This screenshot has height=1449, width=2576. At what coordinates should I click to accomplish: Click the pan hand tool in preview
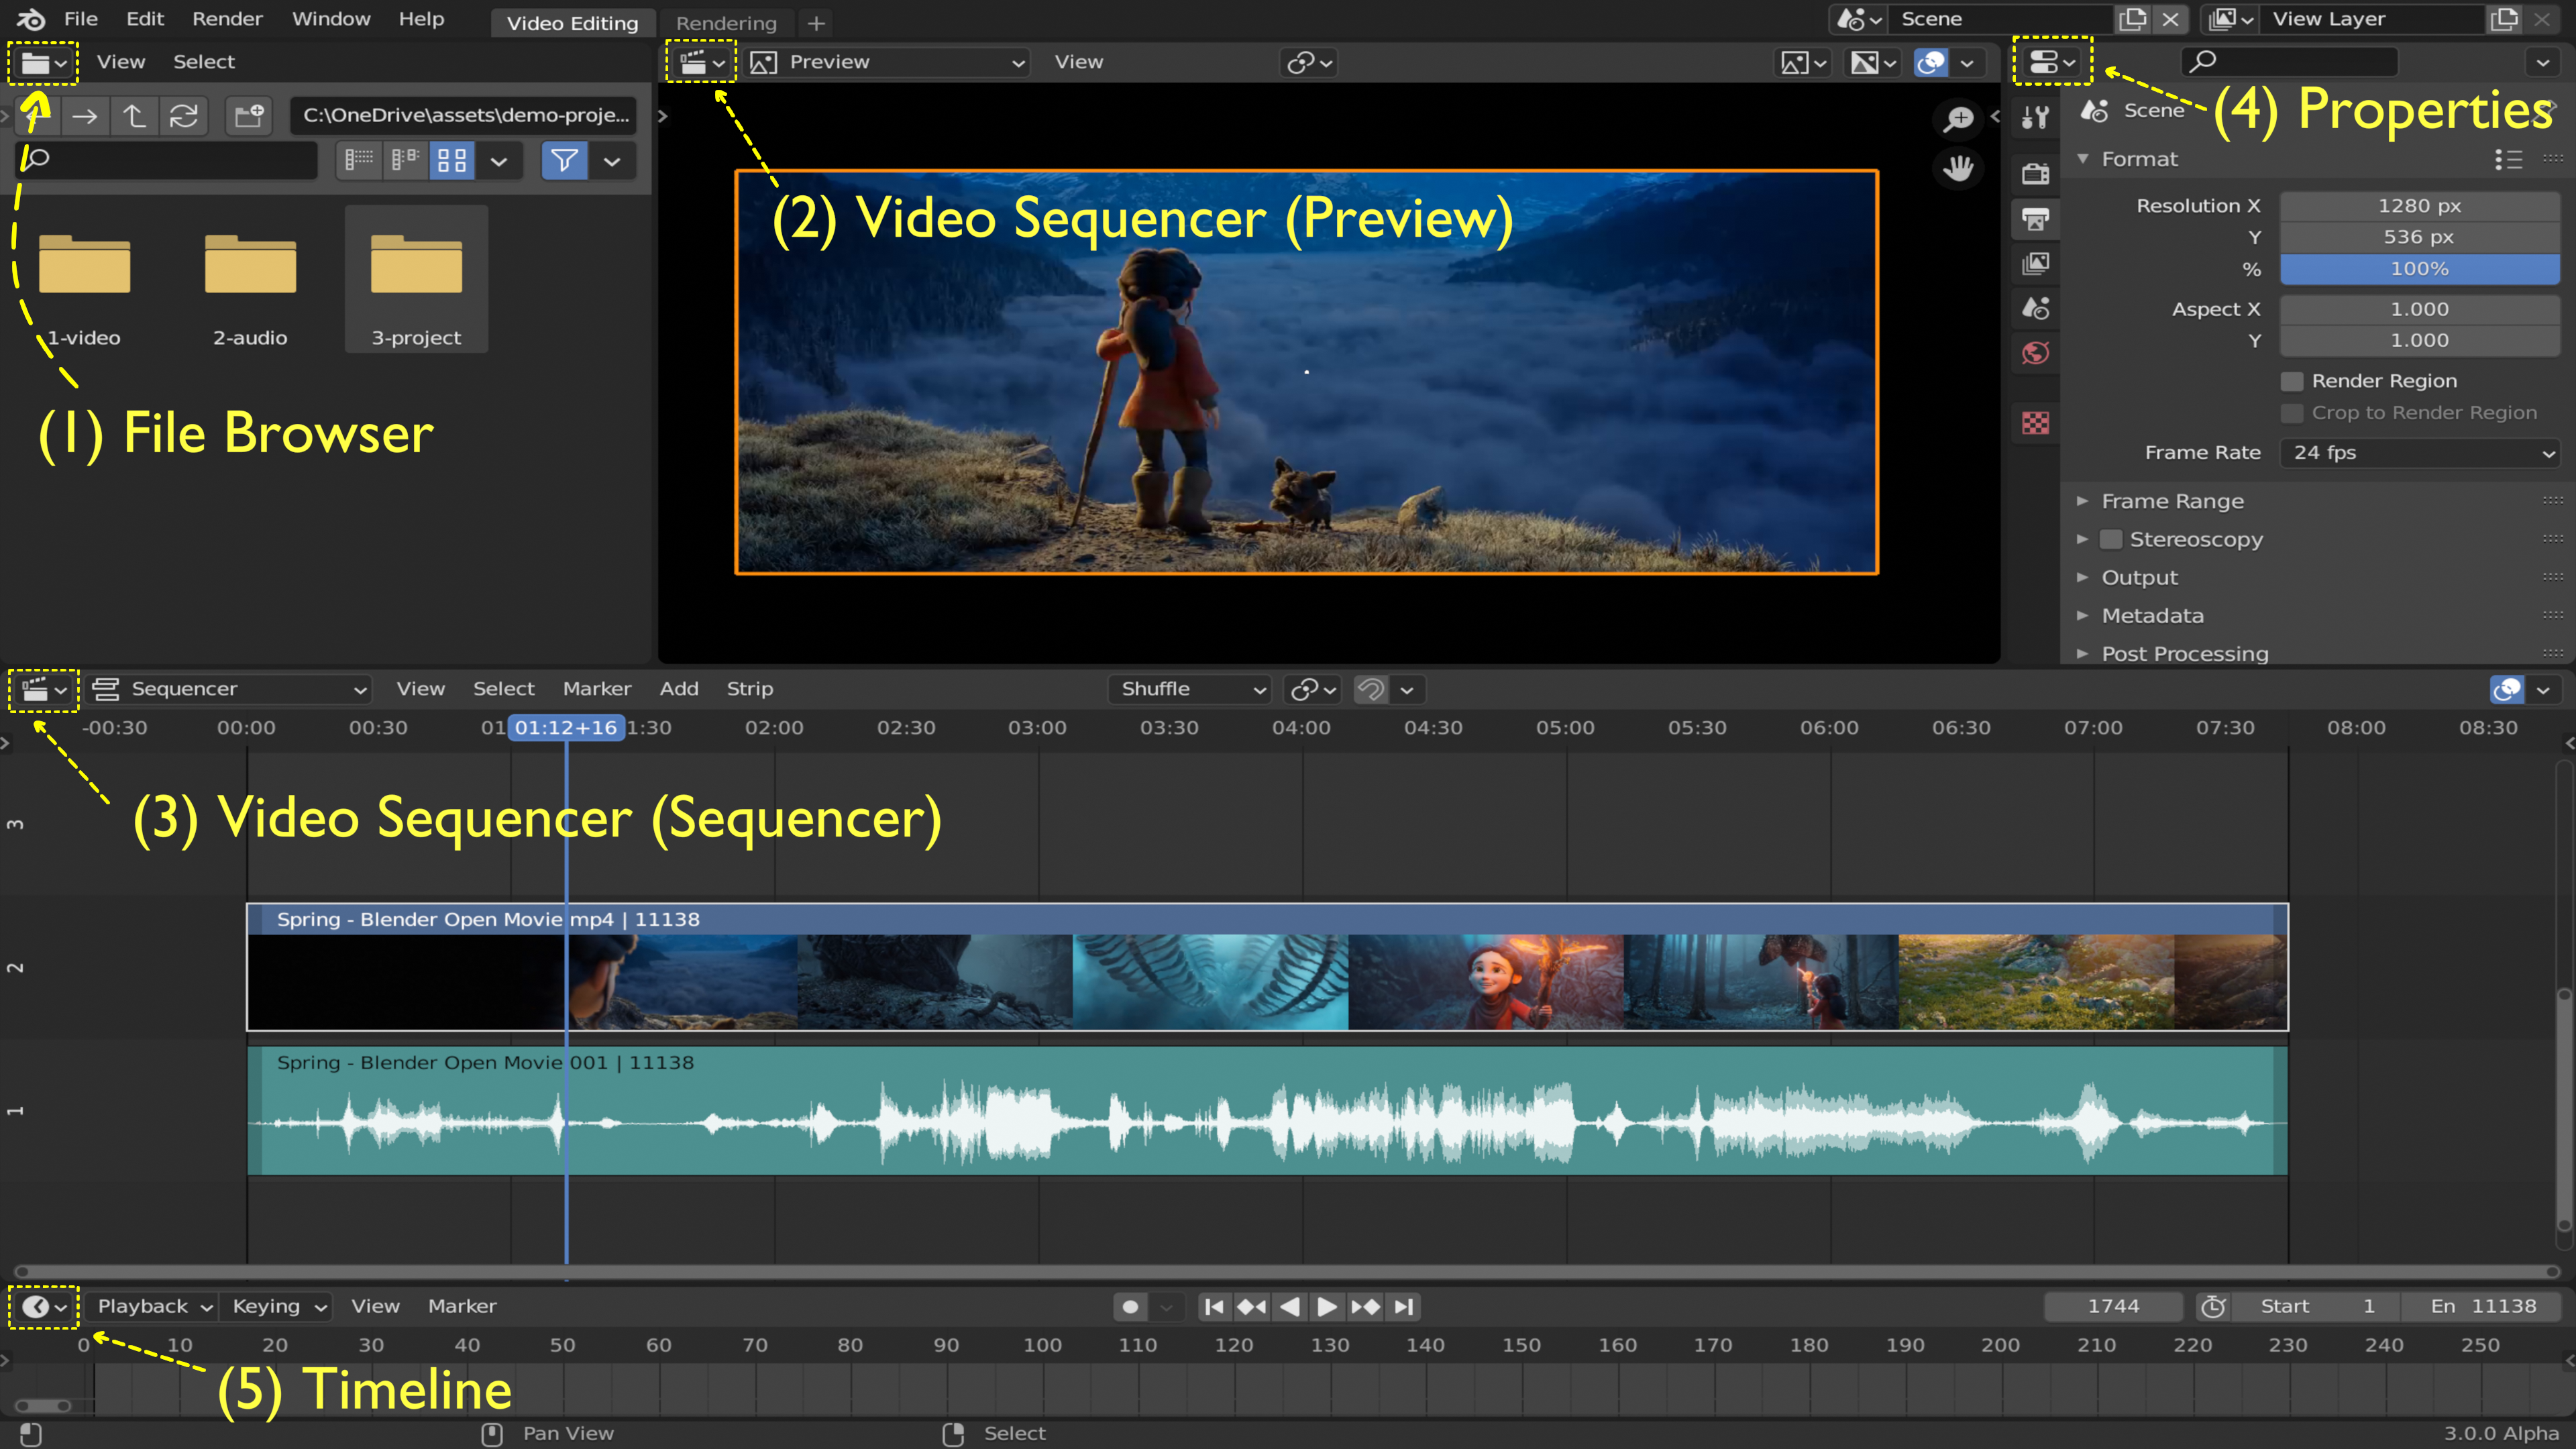tap(1958, 168)
